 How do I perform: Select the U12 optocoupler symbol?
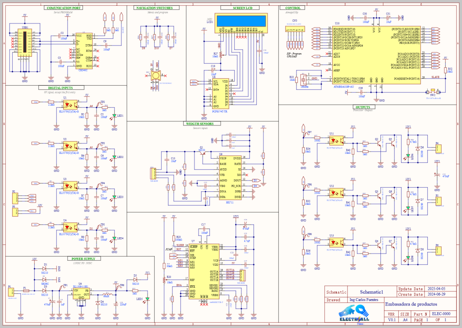point(336,193)
